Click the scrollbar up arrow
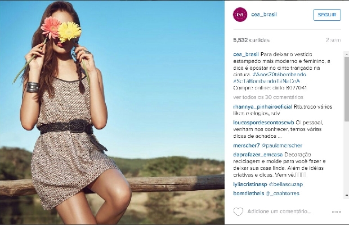The height and width of the screenshot is (225, 349). pyautogui.click(x=347, y=54)
